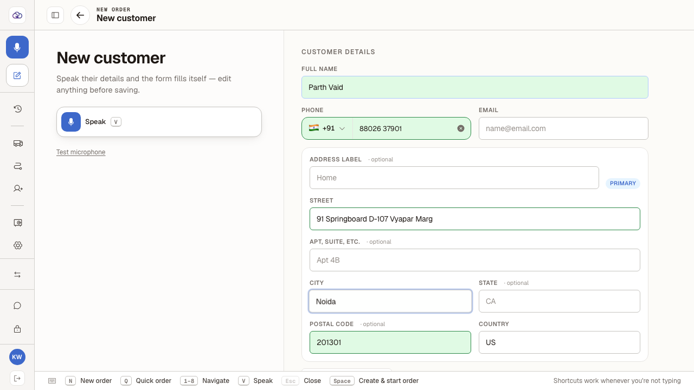Image resolution: width=694 pixels, height=390 pixels.
Task: Click Create & start order shortcut
Action: tap(374, 381)
